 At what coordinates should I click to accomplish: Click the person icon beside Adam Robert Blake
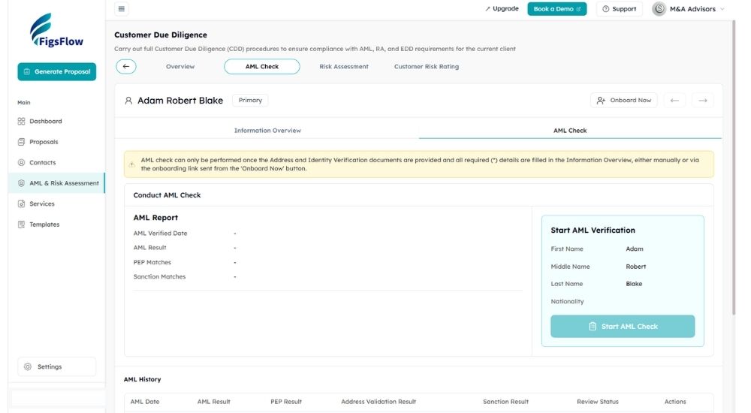(128, 101)
